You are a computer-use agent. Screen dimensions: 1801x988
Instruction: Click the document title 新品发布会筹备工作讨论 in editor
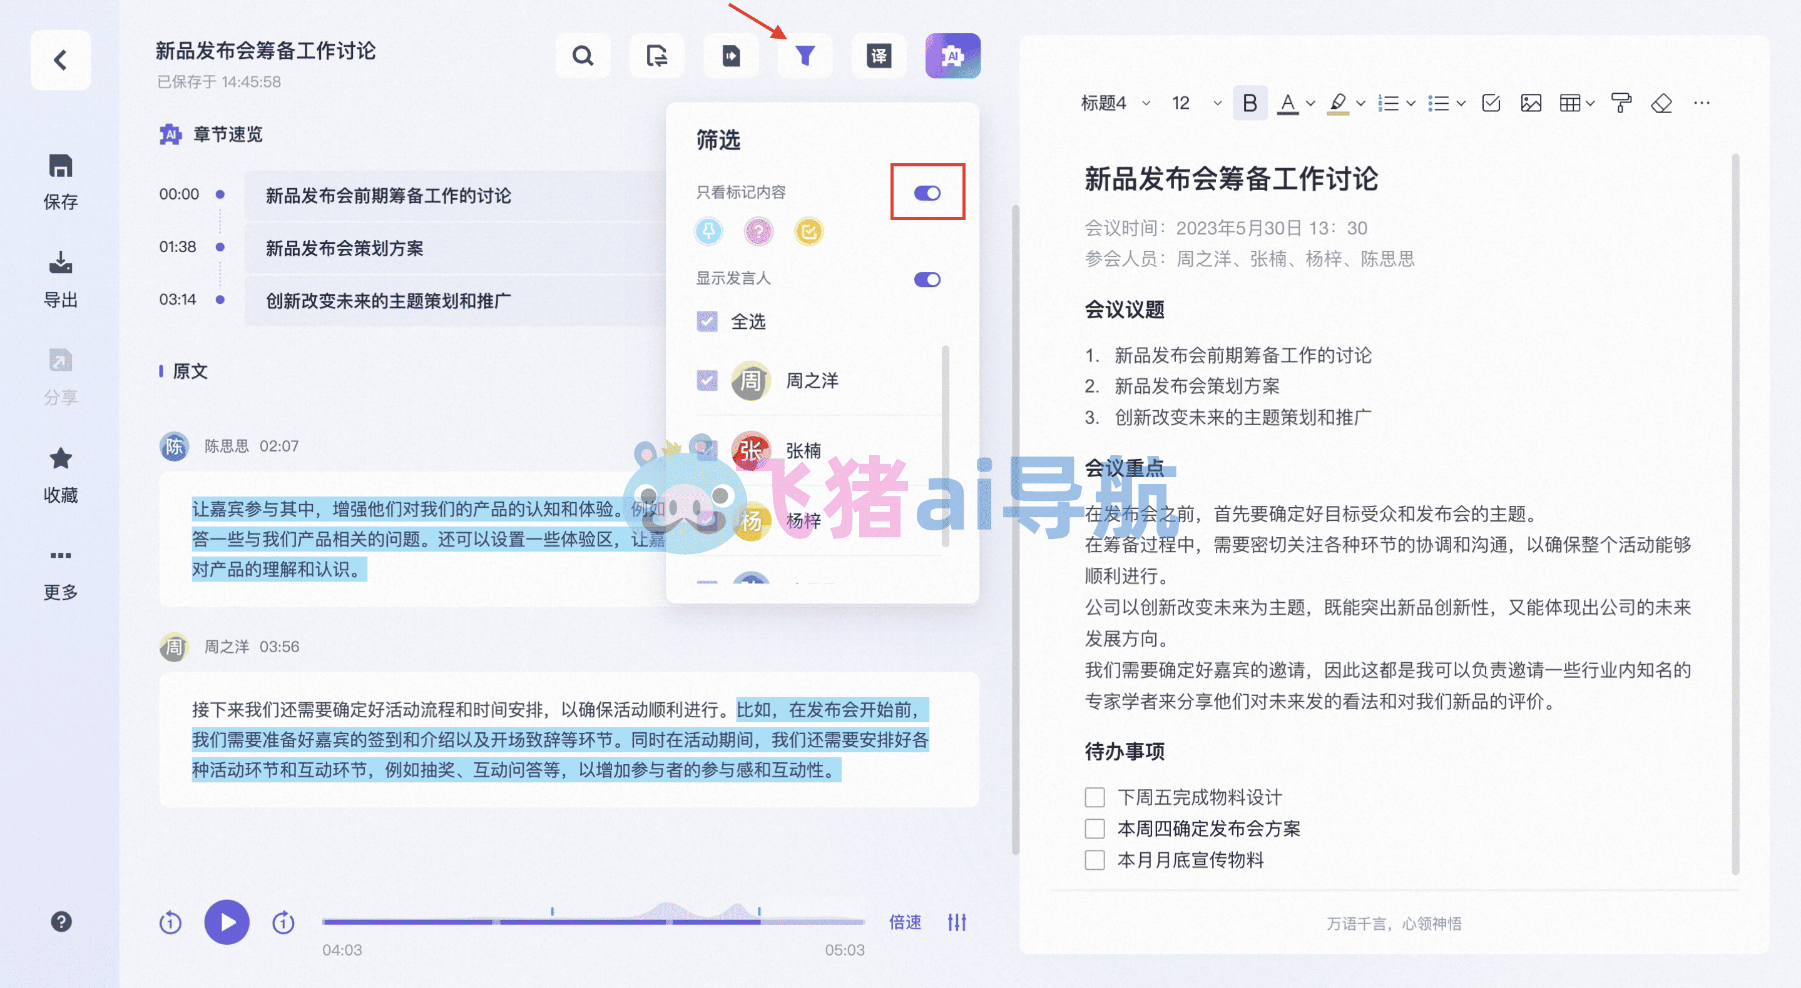pos(1231,179)
